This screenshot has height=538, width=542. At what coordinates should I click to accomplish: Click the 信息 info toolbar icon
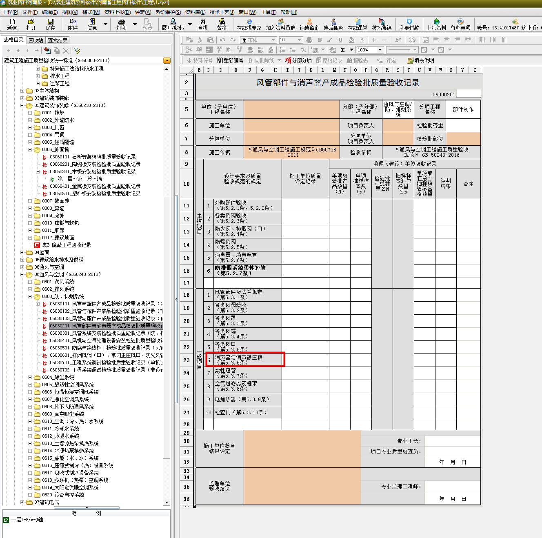pos(92,24)
